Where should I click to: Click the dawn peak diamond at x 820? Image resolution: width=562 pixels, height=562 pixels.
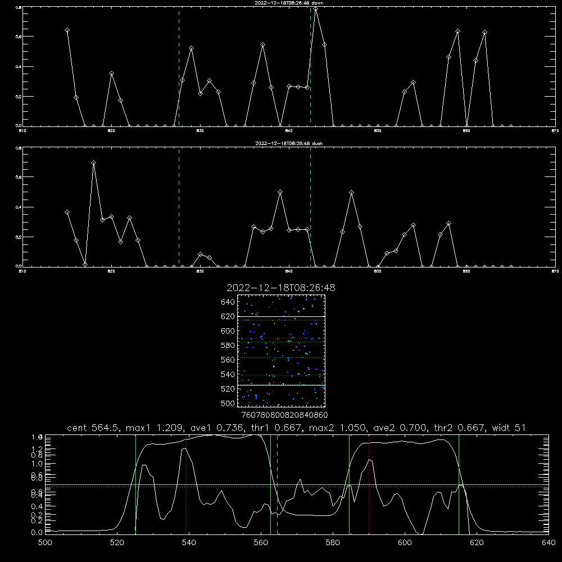[111, 74]
